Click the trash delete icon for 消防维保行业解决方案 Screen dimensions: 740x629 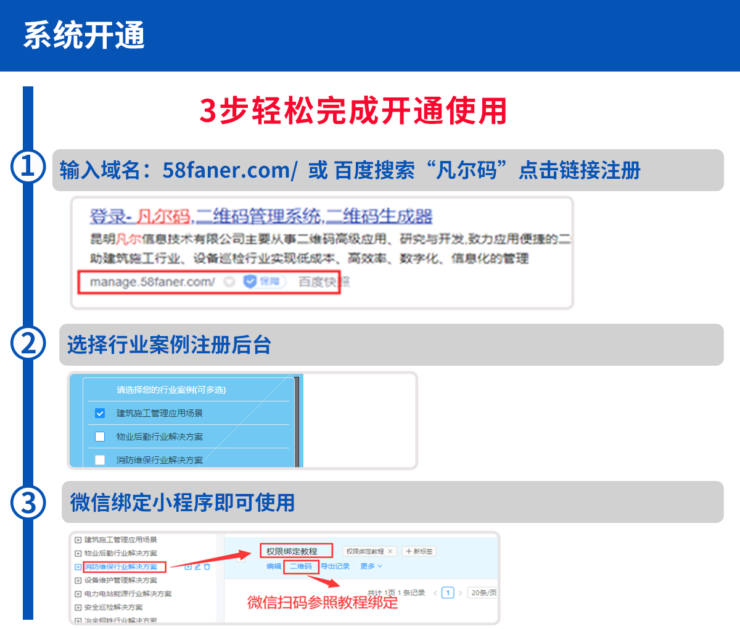[207, 567]
